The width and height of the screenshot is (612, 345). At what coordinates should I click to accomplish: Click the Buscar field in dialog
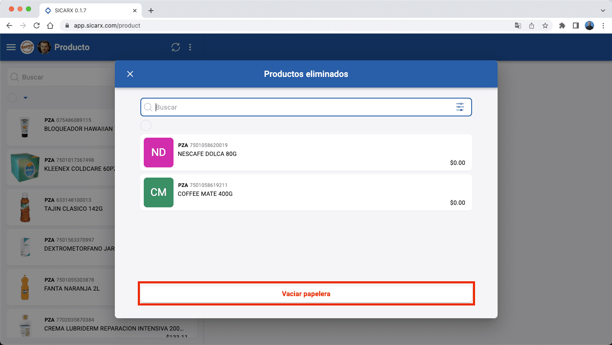tap(298, 107)
